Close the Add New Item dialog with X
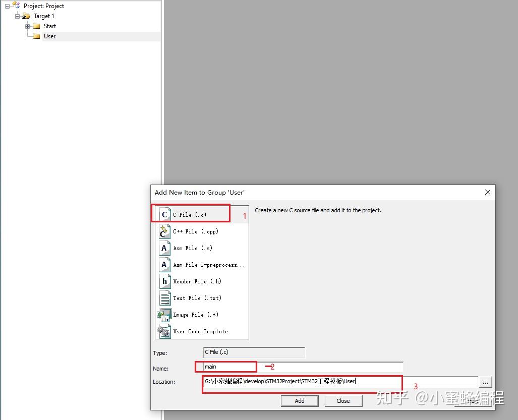Viewport: 518px width, 420px height. (x=488, y=192)
